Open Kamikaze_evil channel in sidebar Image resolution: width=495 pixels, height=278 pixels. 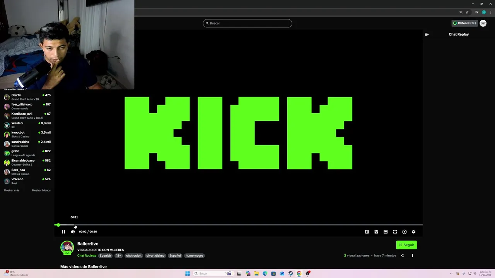27,115
